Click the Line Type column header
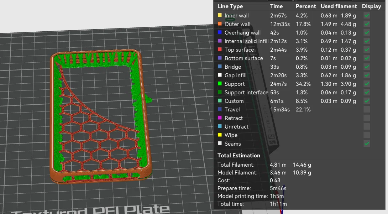This screenshot has height=214, width=388. 230,6
